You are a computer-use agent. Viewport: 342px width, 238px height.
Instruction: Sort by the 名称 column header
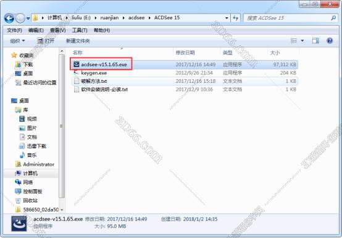tap(78, 53)
